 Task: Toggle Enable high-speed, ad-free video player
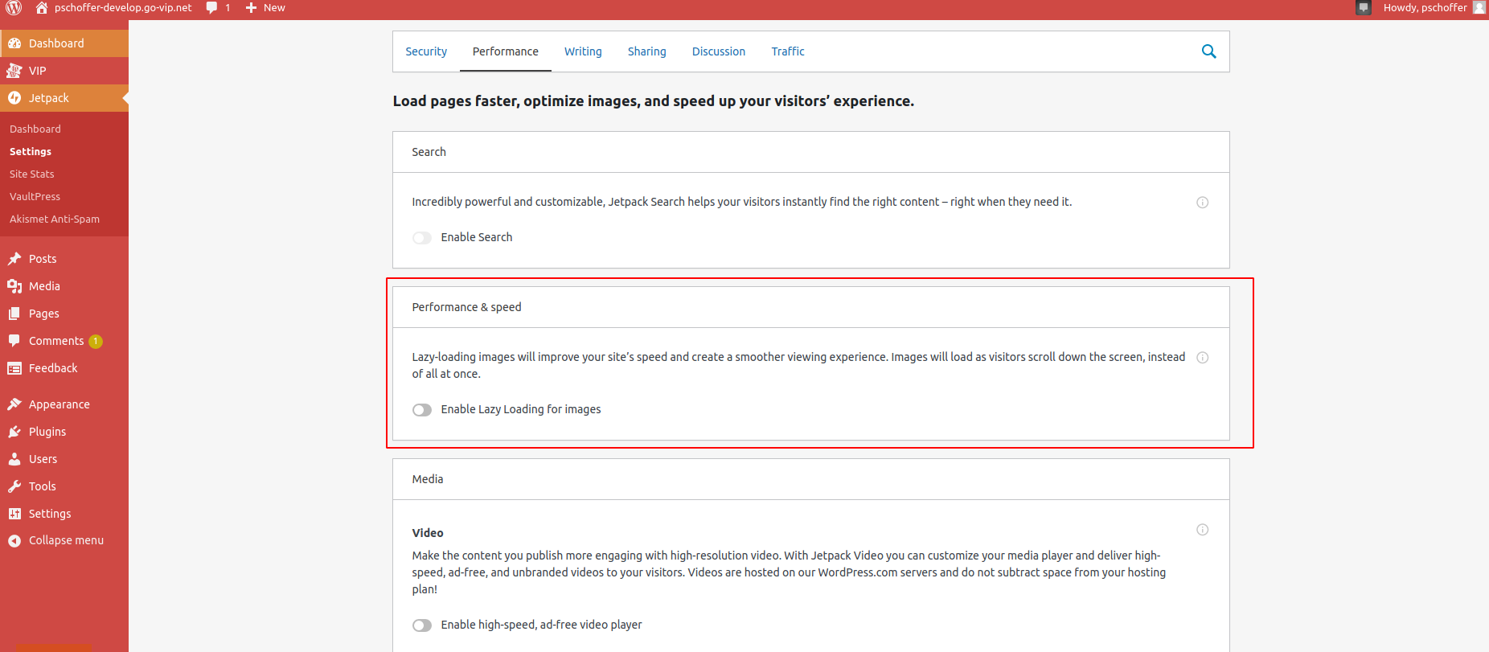coord(422,625)
